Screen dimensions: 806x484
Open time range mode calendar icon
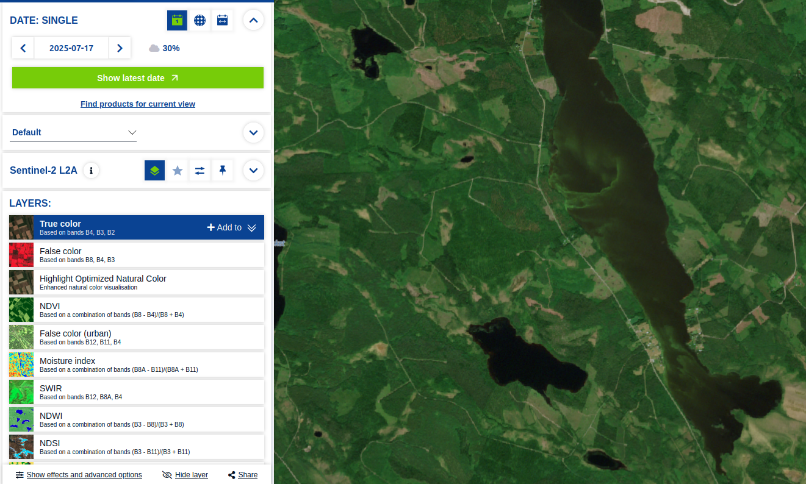point(222,21)
